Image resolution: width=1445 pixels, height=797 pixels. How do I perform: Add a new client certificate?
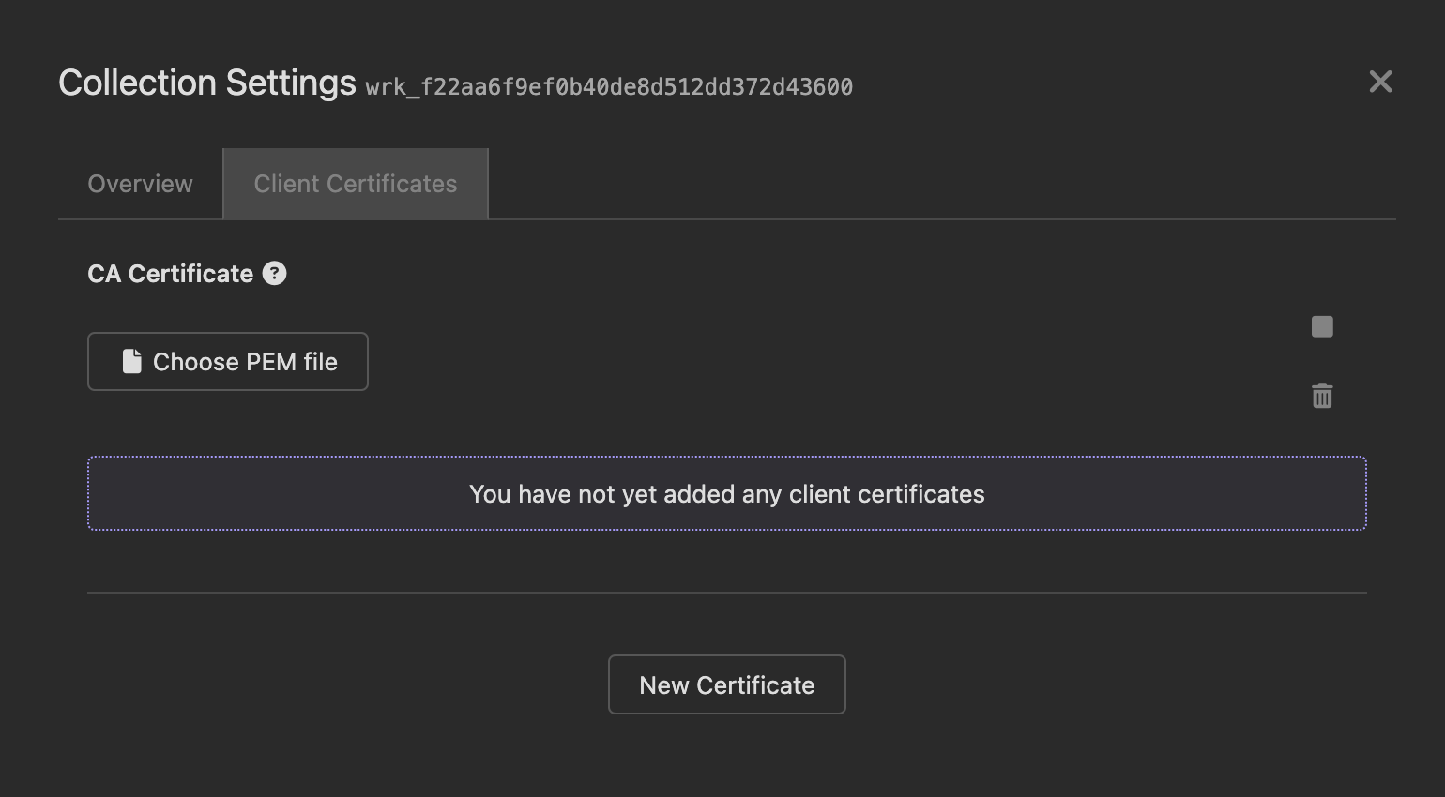tap(726, 684)
